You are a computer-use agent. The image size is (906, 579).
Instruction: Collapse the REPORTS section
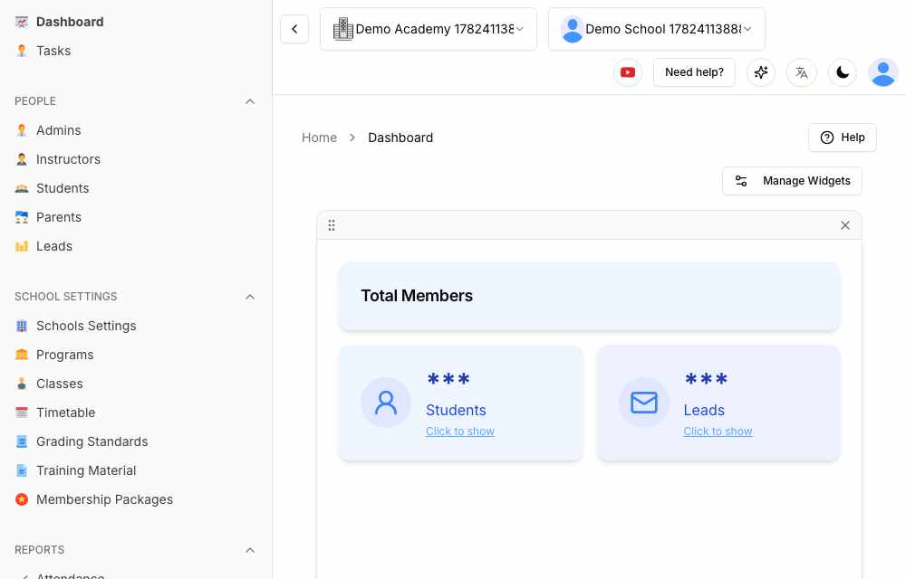[250, 550]
